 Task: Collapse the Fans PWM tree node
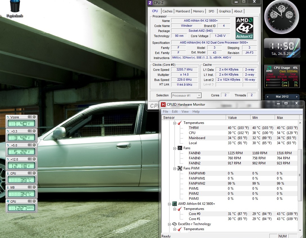(175, 168)
